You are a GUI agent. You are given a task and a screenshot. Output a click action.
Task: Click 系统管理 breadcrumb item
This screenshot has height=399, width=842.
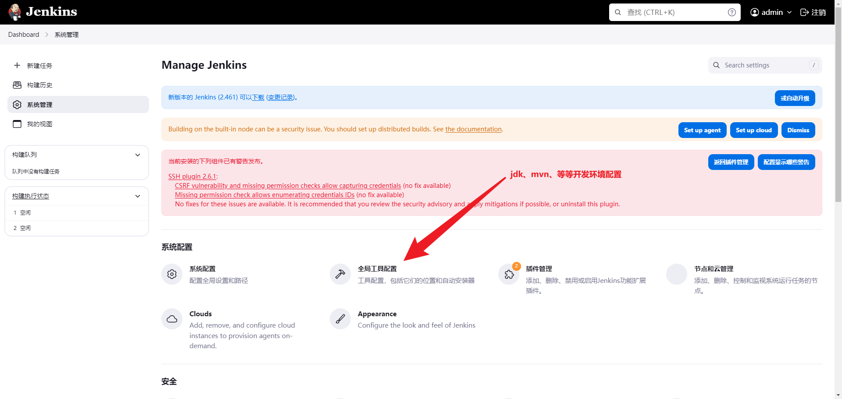pos(67,35)
